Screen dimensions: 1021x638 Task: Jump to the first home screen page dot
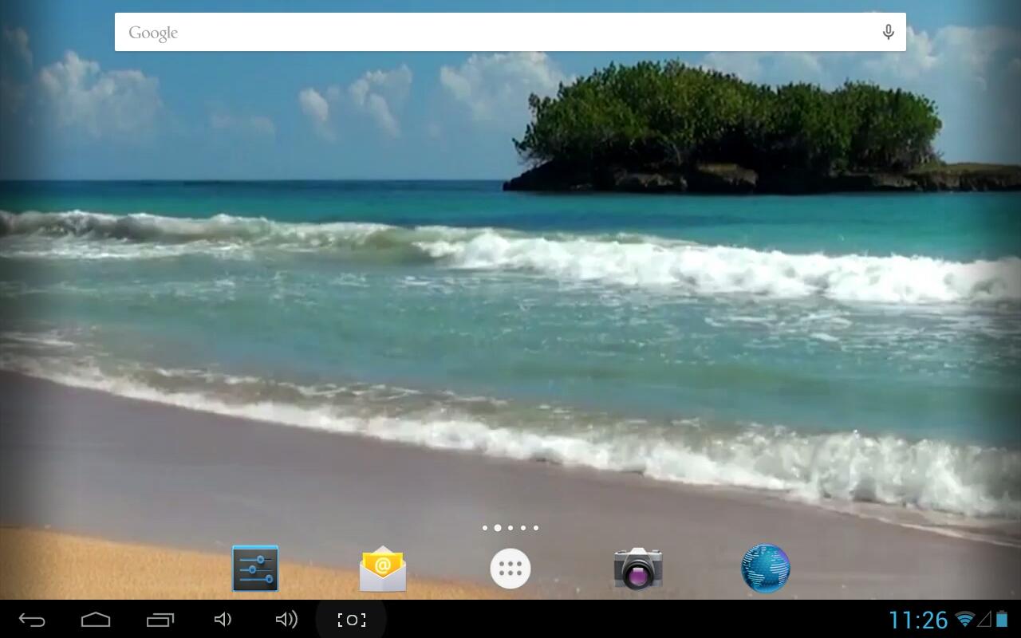[485, 528]
